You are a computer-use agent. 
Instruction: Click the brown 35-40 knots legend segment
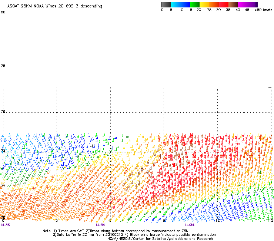coord(233,4)
